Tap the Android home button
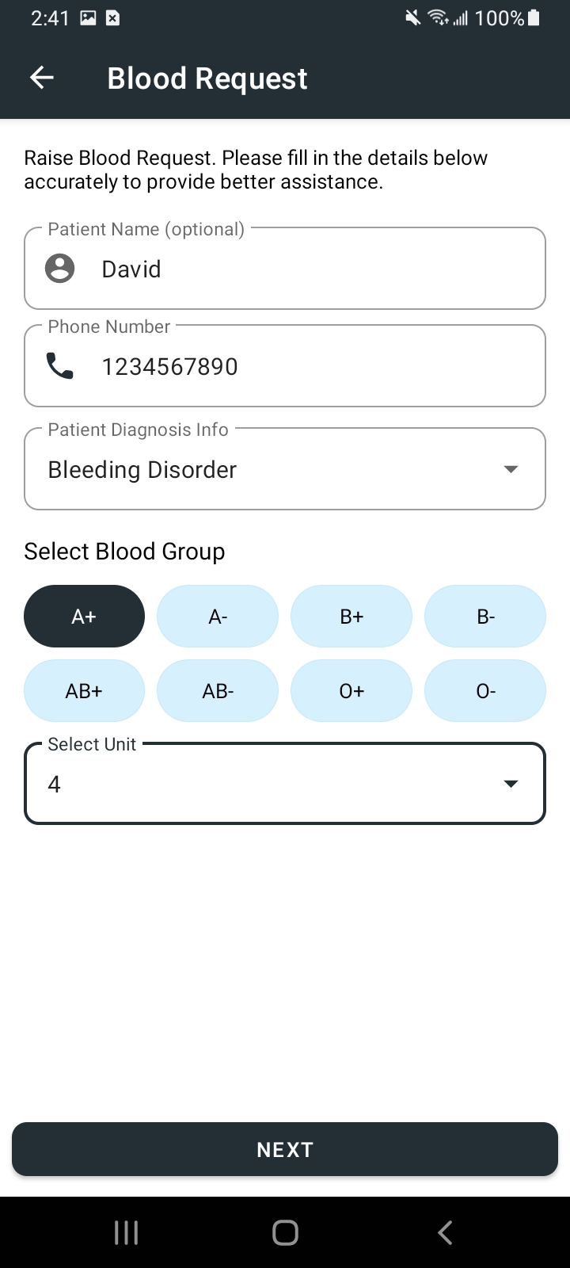The image size is (570, 1268). click(285, 1232)
